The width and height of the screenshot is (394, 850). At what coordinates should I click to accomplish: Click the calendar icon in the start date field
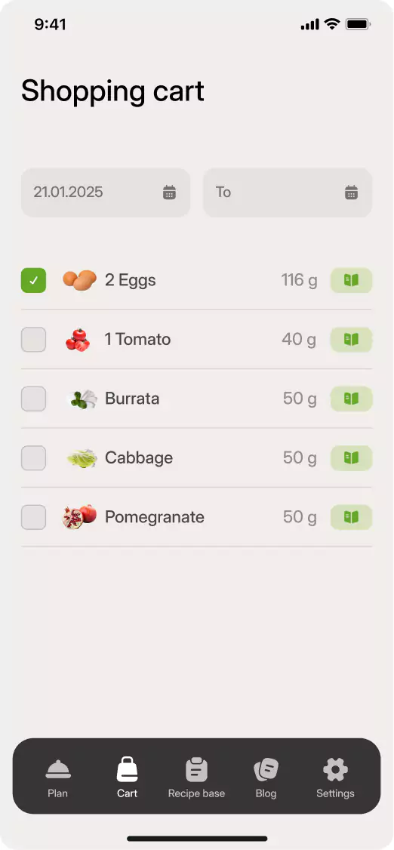(x=170, y=192)
